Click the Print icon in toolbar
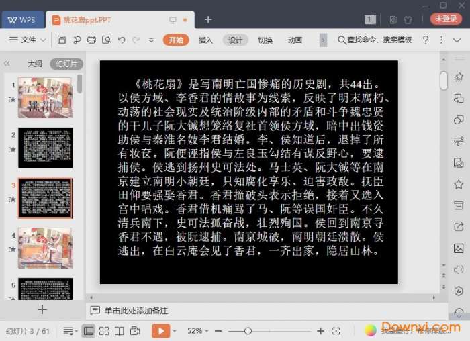 coord(91,40)
